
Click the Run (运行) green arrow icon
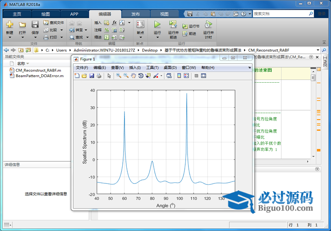157,24
